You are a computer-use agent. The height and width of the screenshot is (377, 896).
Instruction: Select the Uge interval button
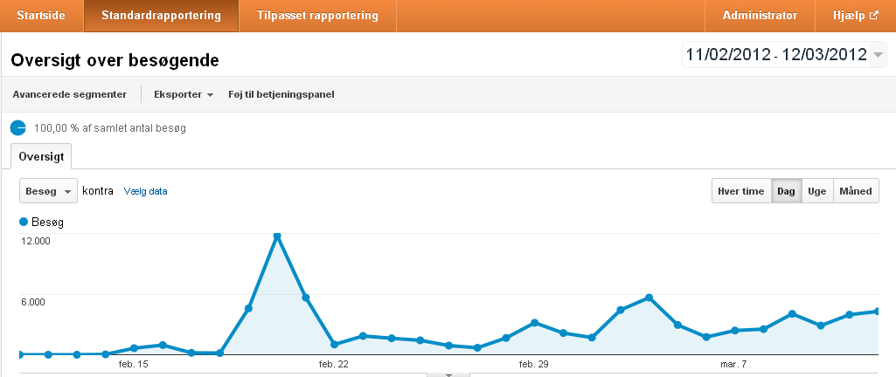817,191
